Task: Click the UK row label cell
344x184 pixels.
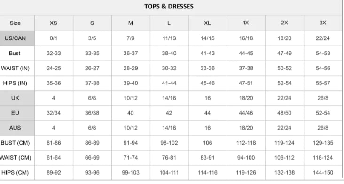Action: click(17, 98)
